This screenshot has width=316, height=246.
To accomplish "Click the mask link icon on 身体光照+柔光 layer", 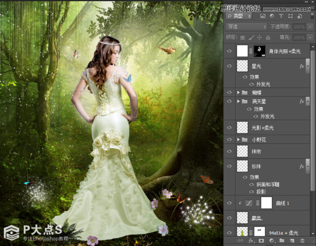I will pyautogui.click(x=251, y=51).
